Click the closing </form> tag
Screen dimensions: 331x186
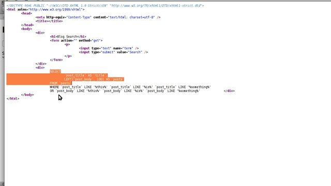56,60
